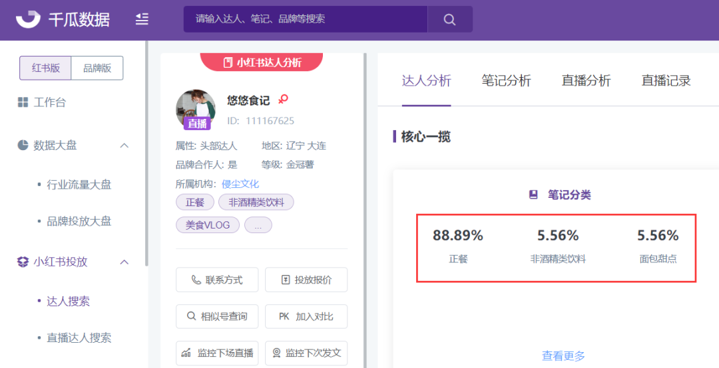
Task: Open the 笔记分析 tab
Action: coord(506,80)
